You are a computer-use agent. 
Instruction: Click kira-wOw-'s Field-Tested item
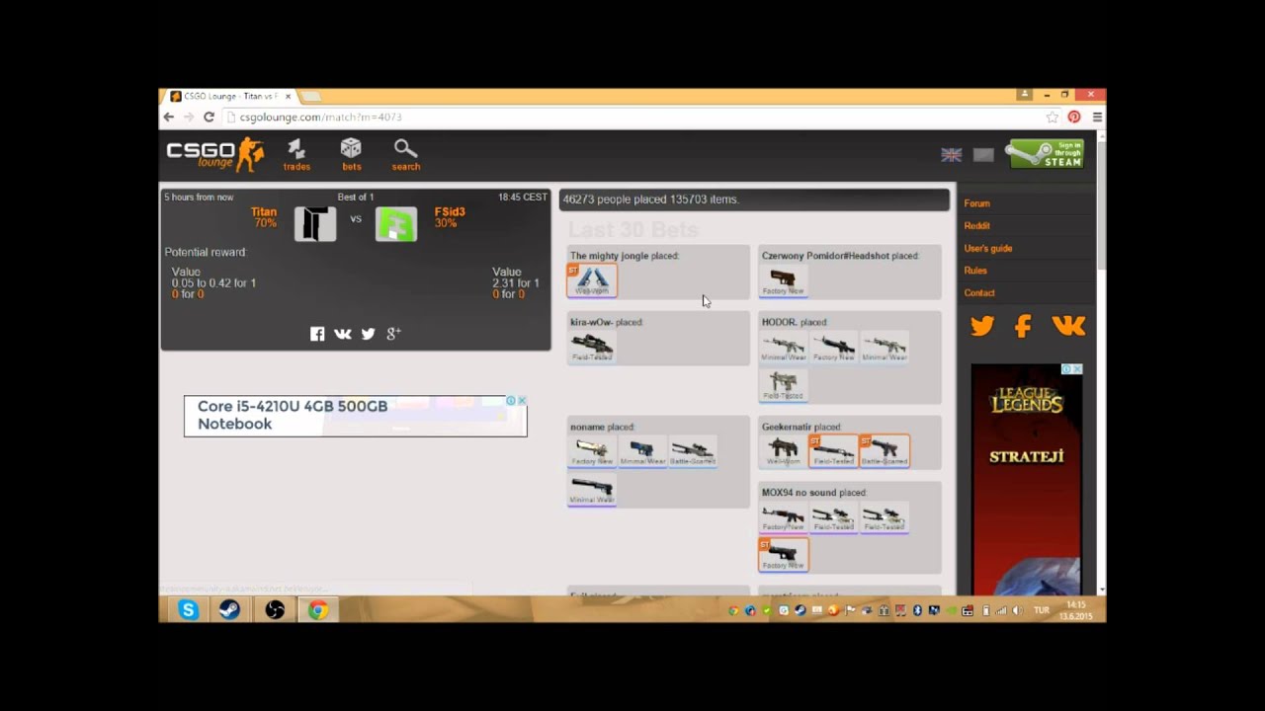click(x=592, y=347)
